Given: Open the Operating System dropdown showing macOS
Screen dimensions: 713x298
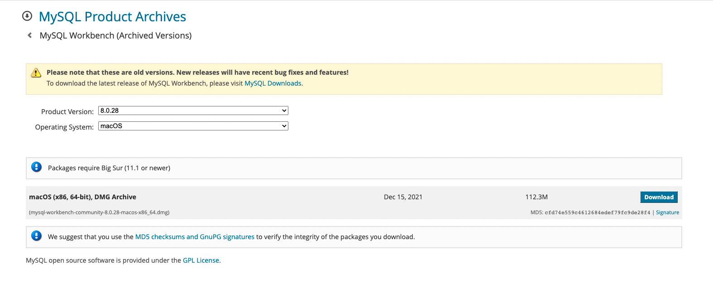Looking at the screenshot, I should pos(193,126).
